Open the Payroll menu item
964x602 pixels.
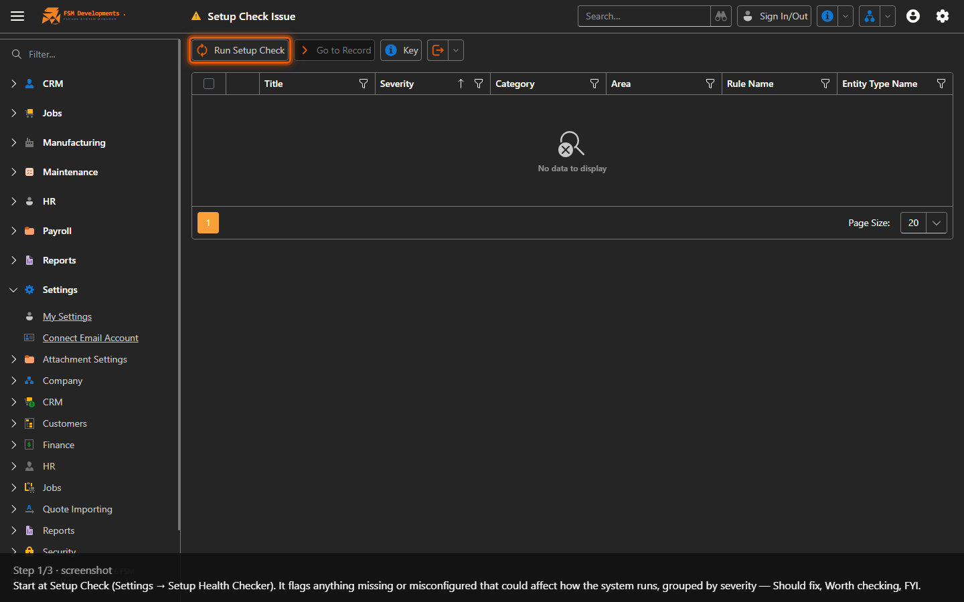coord(57,231)
